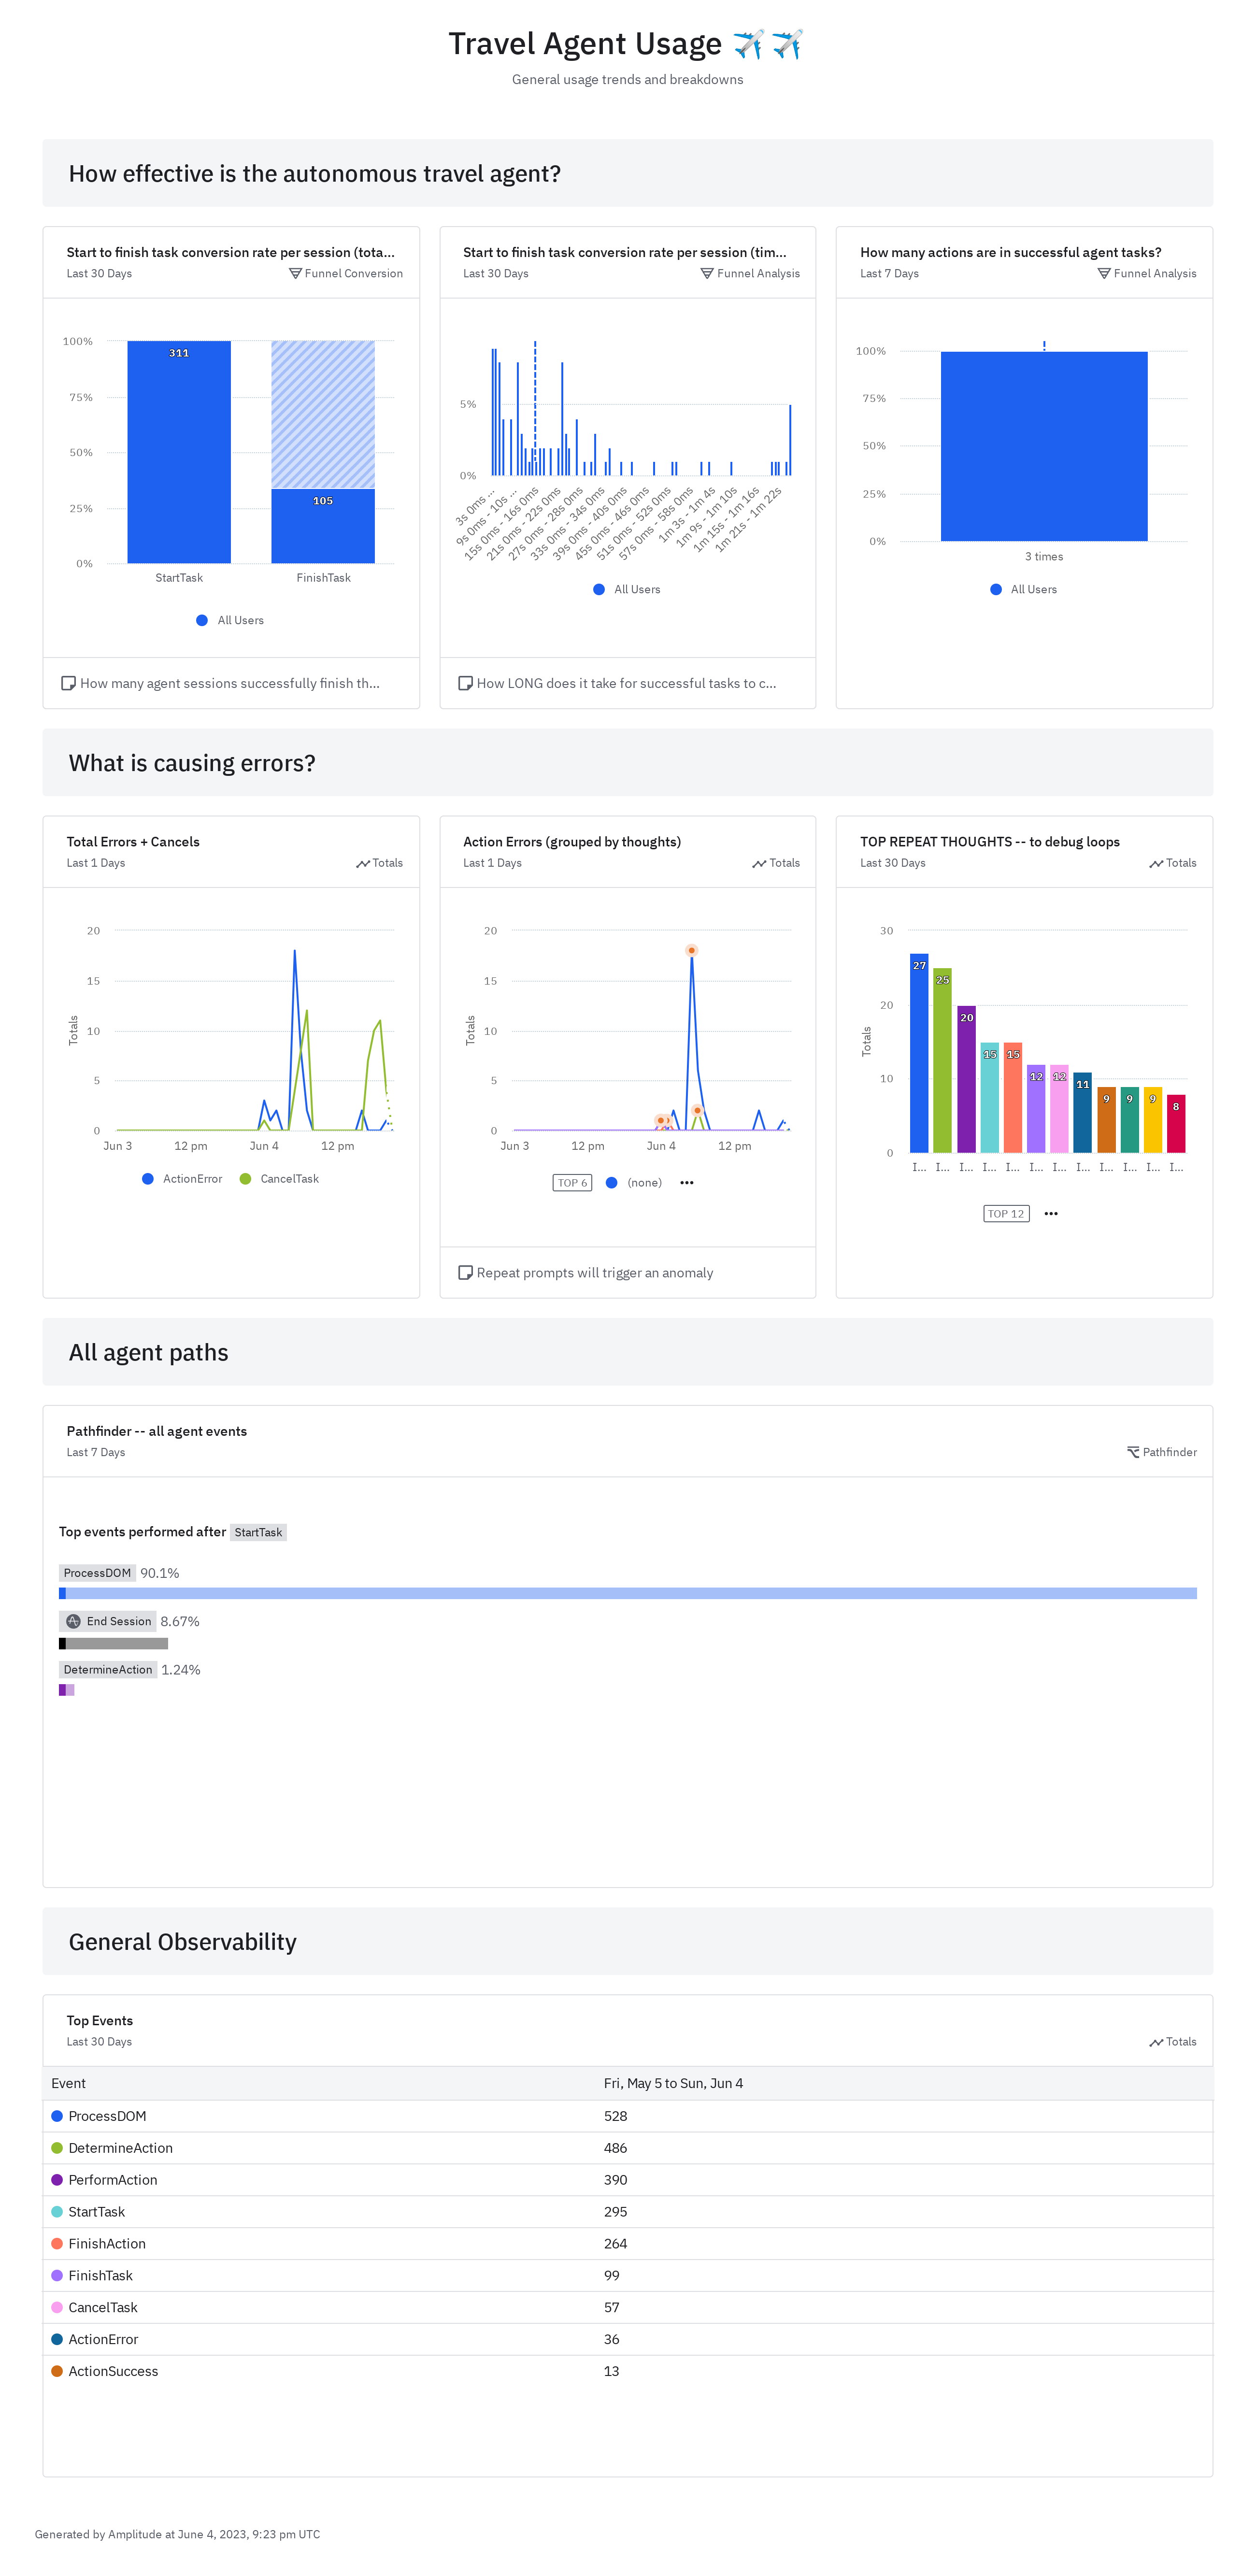Select ProcessDOM event in pathfinder
This screenshot has height=2576, width=1256.
click(x=97, y=1574)
